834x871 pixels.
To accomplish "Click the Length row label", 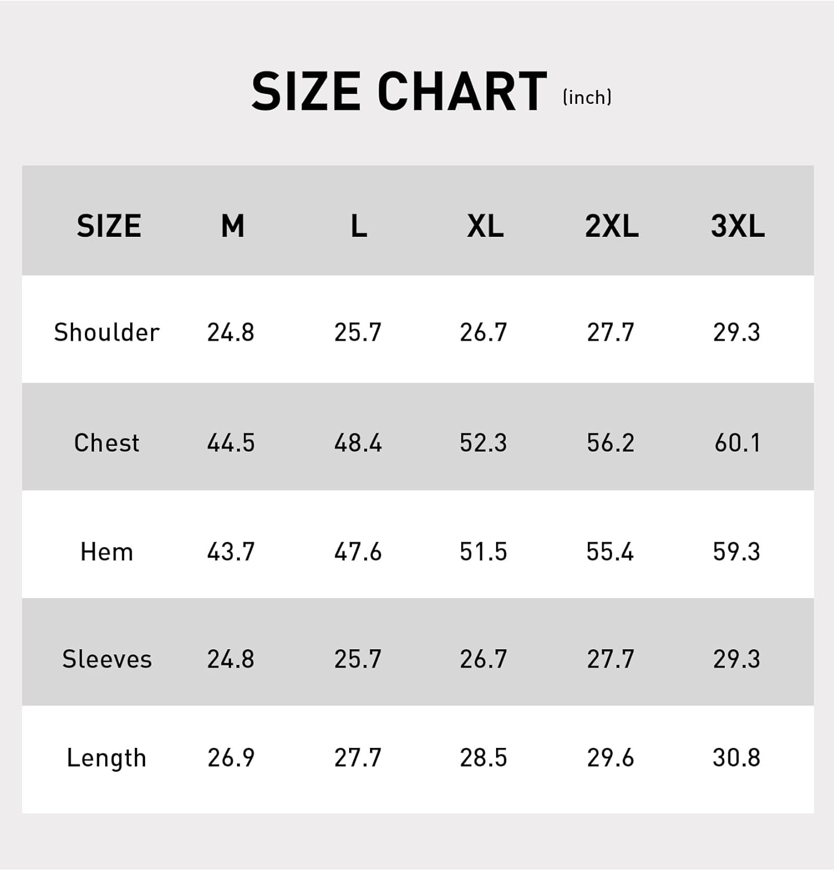I will point(107,758).
